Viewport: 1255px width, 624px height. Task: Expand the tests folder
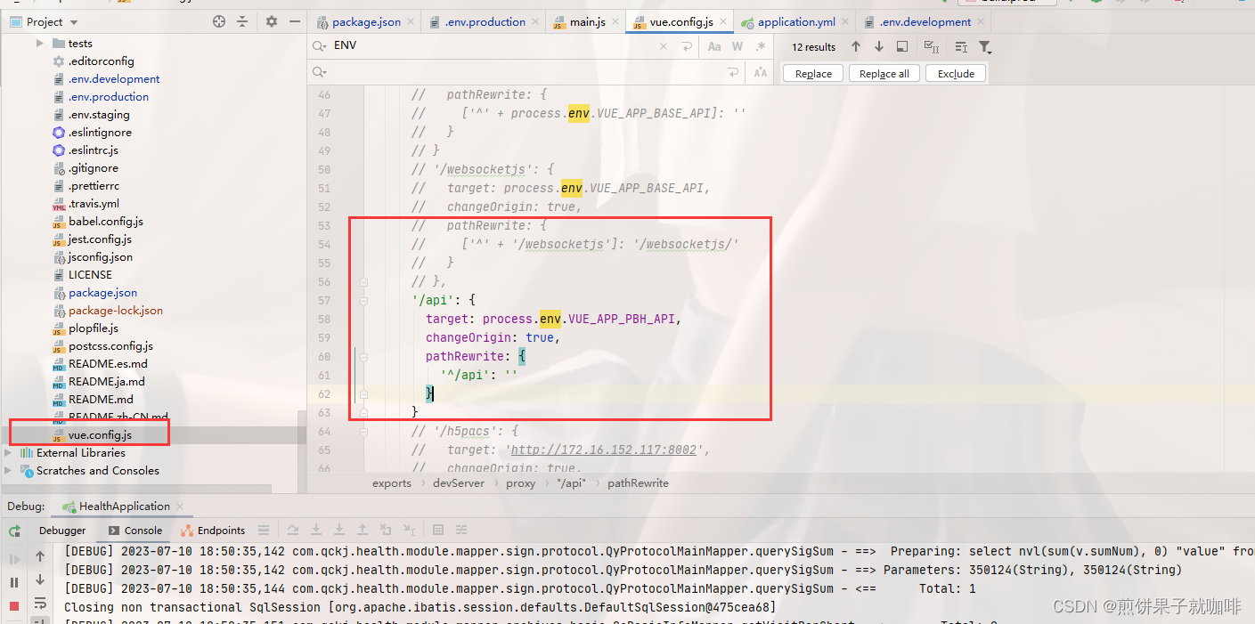40,43
